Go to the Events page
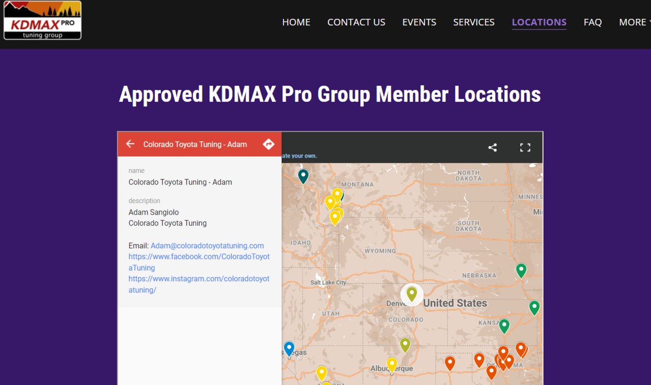 (419, 22)
